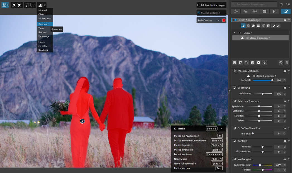Viewport: 292px width, 173px height.
Task: Uncheck the Masken anzeigen checkbox
Action: click(x=199, y=13)
